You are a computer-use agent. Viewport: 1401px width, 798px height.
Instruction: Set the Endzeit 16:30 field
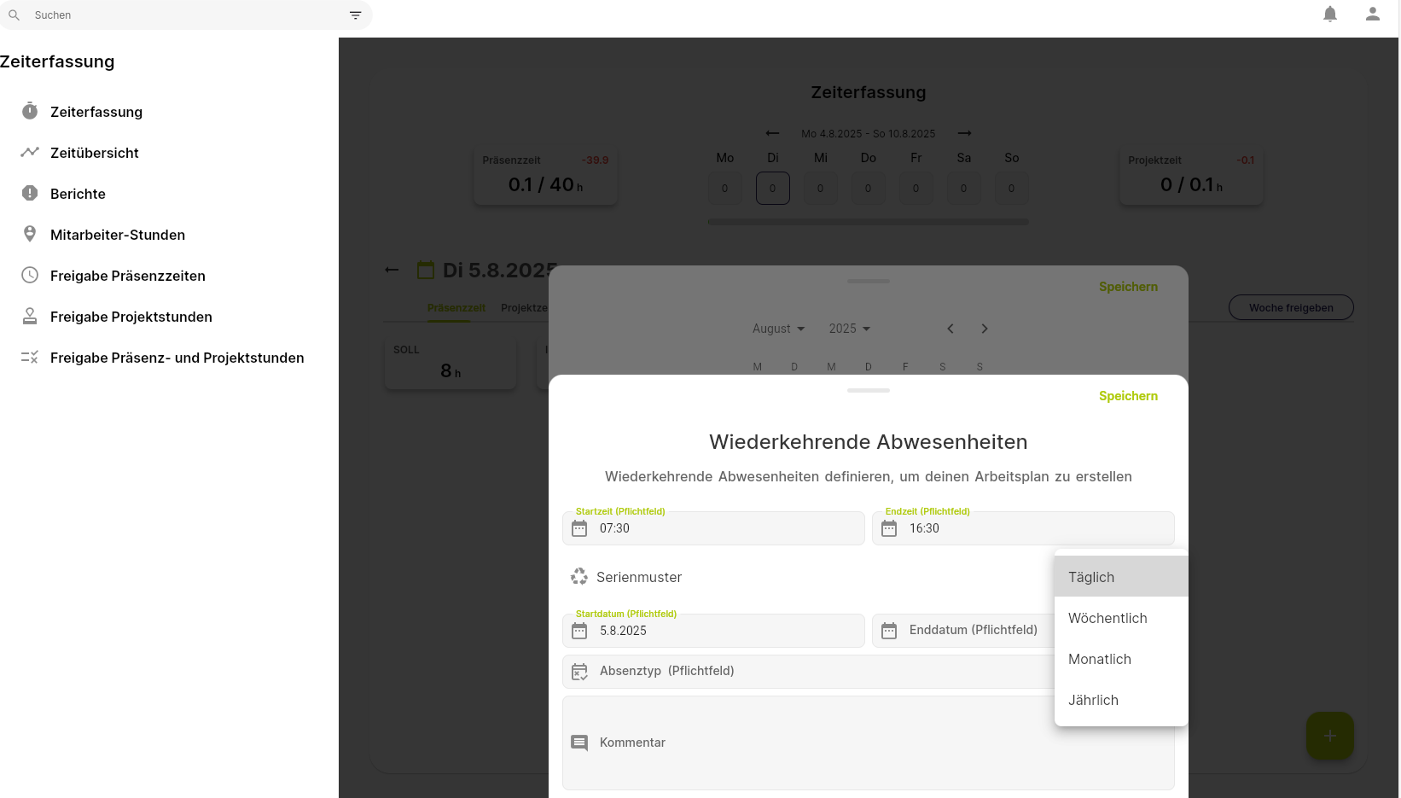[1023, 528]
